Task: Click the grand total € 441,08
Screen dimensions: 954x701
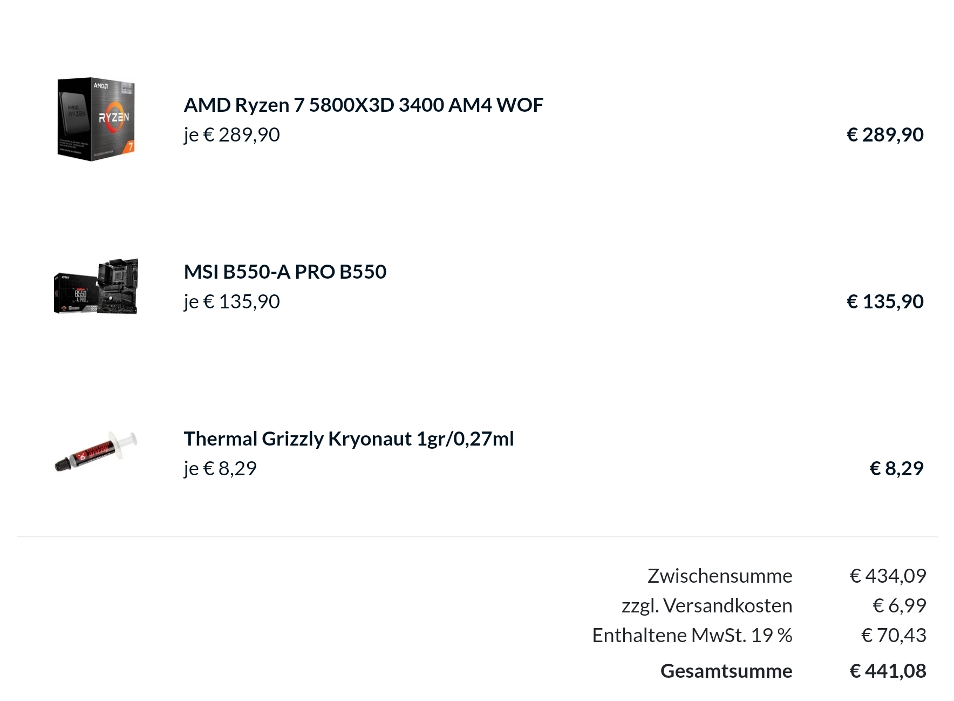Action: [888, 671]
